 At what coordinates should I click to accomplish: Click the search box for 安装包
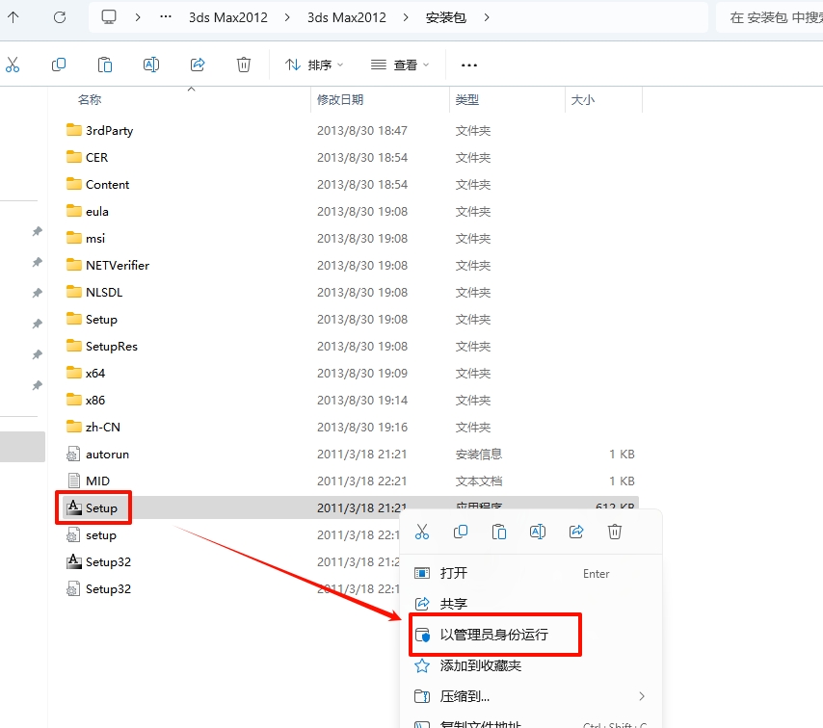[771, 17]
